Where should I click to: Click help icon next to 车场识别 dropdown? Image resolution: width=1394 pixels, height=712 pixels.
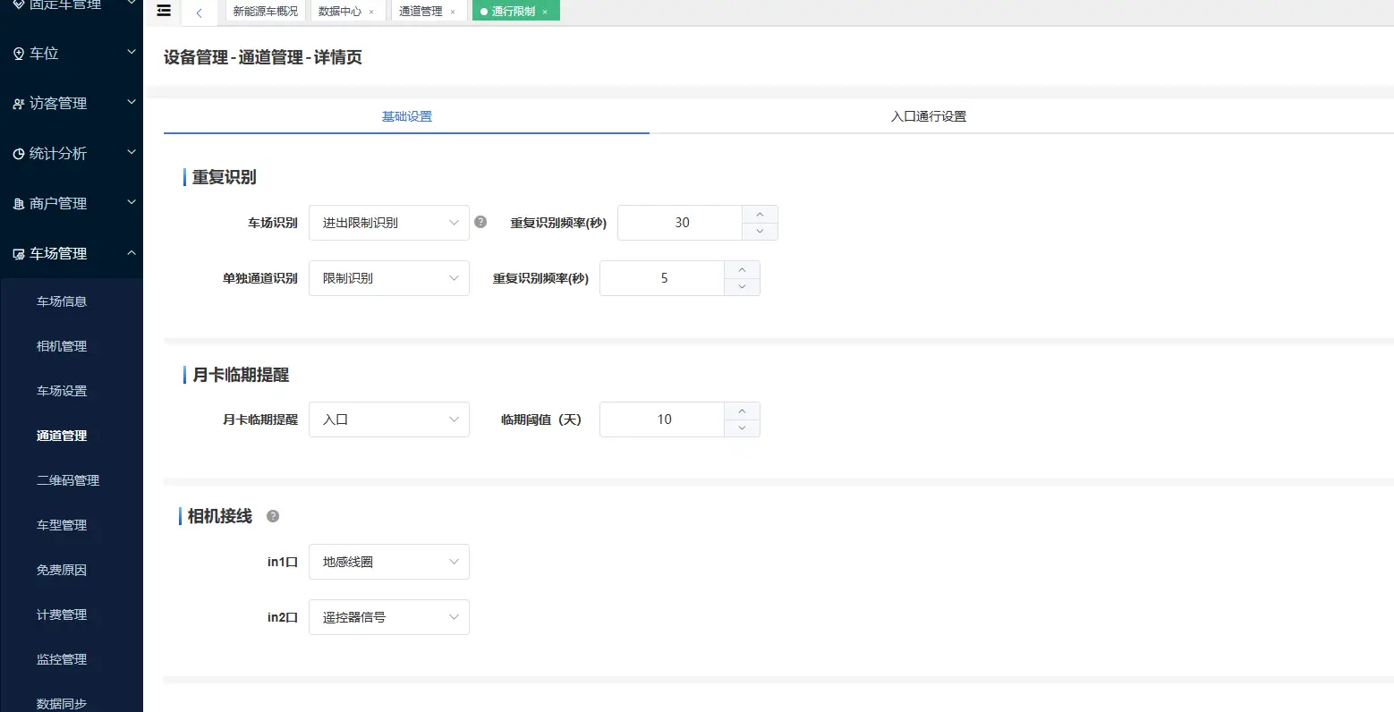(480, 222)
